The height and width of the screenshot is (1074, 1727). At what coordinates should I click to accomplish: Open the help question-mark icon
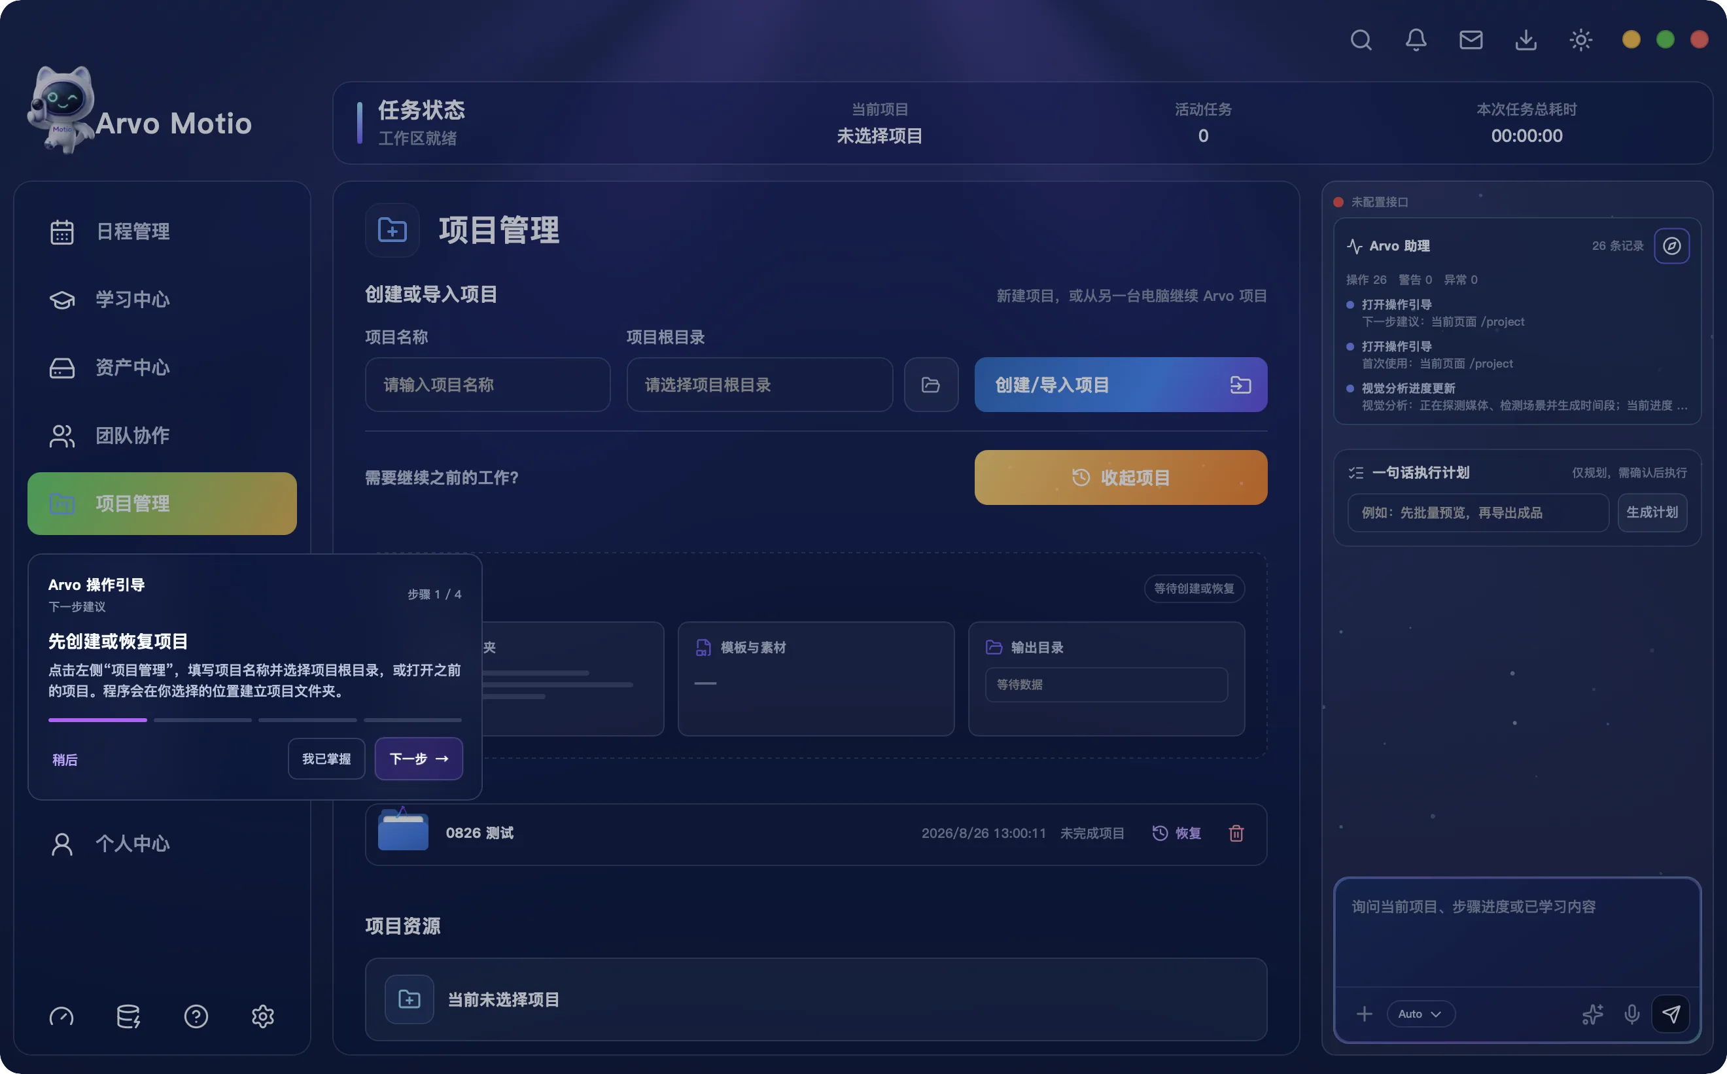click(x=196, y=1016)
